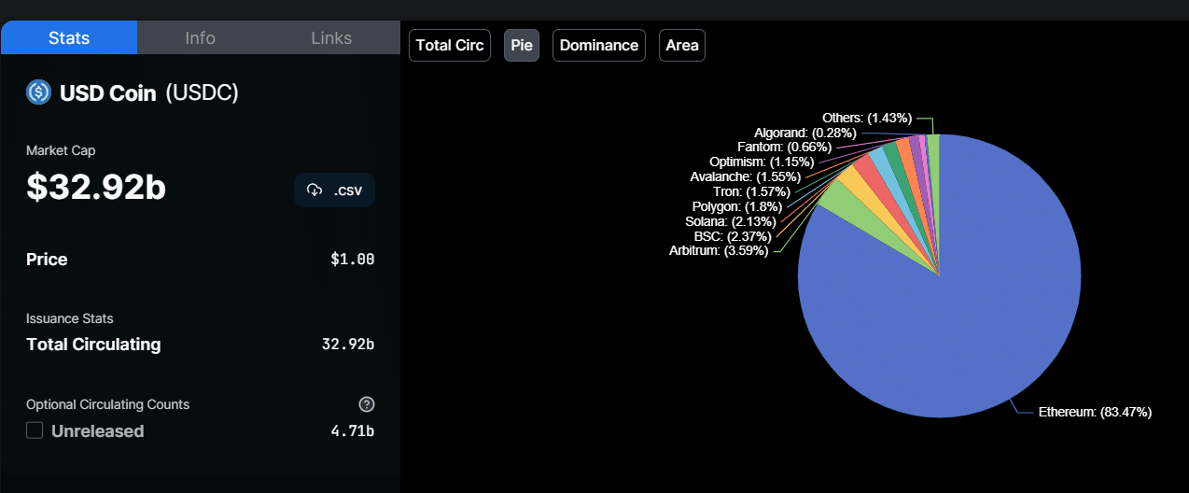The image size is (1189, 493).
Task: Click the 32.92b total circulating value
Action: coord(348,345)
